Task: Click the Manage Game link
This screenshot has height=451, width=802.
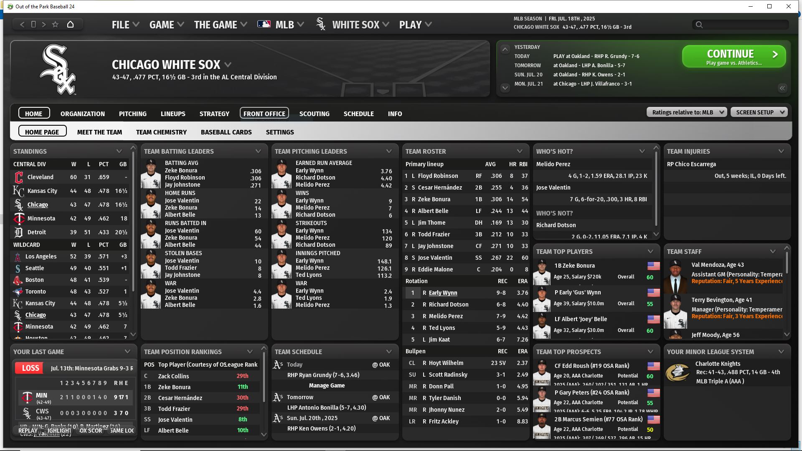Action: (327, 385)
